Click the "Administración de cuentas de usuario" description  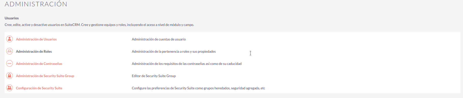coord(159,39)
